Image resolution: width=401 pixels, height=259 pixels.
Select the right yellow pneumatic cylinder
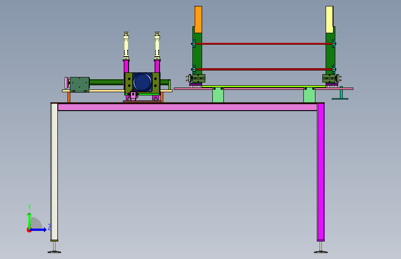157,46
